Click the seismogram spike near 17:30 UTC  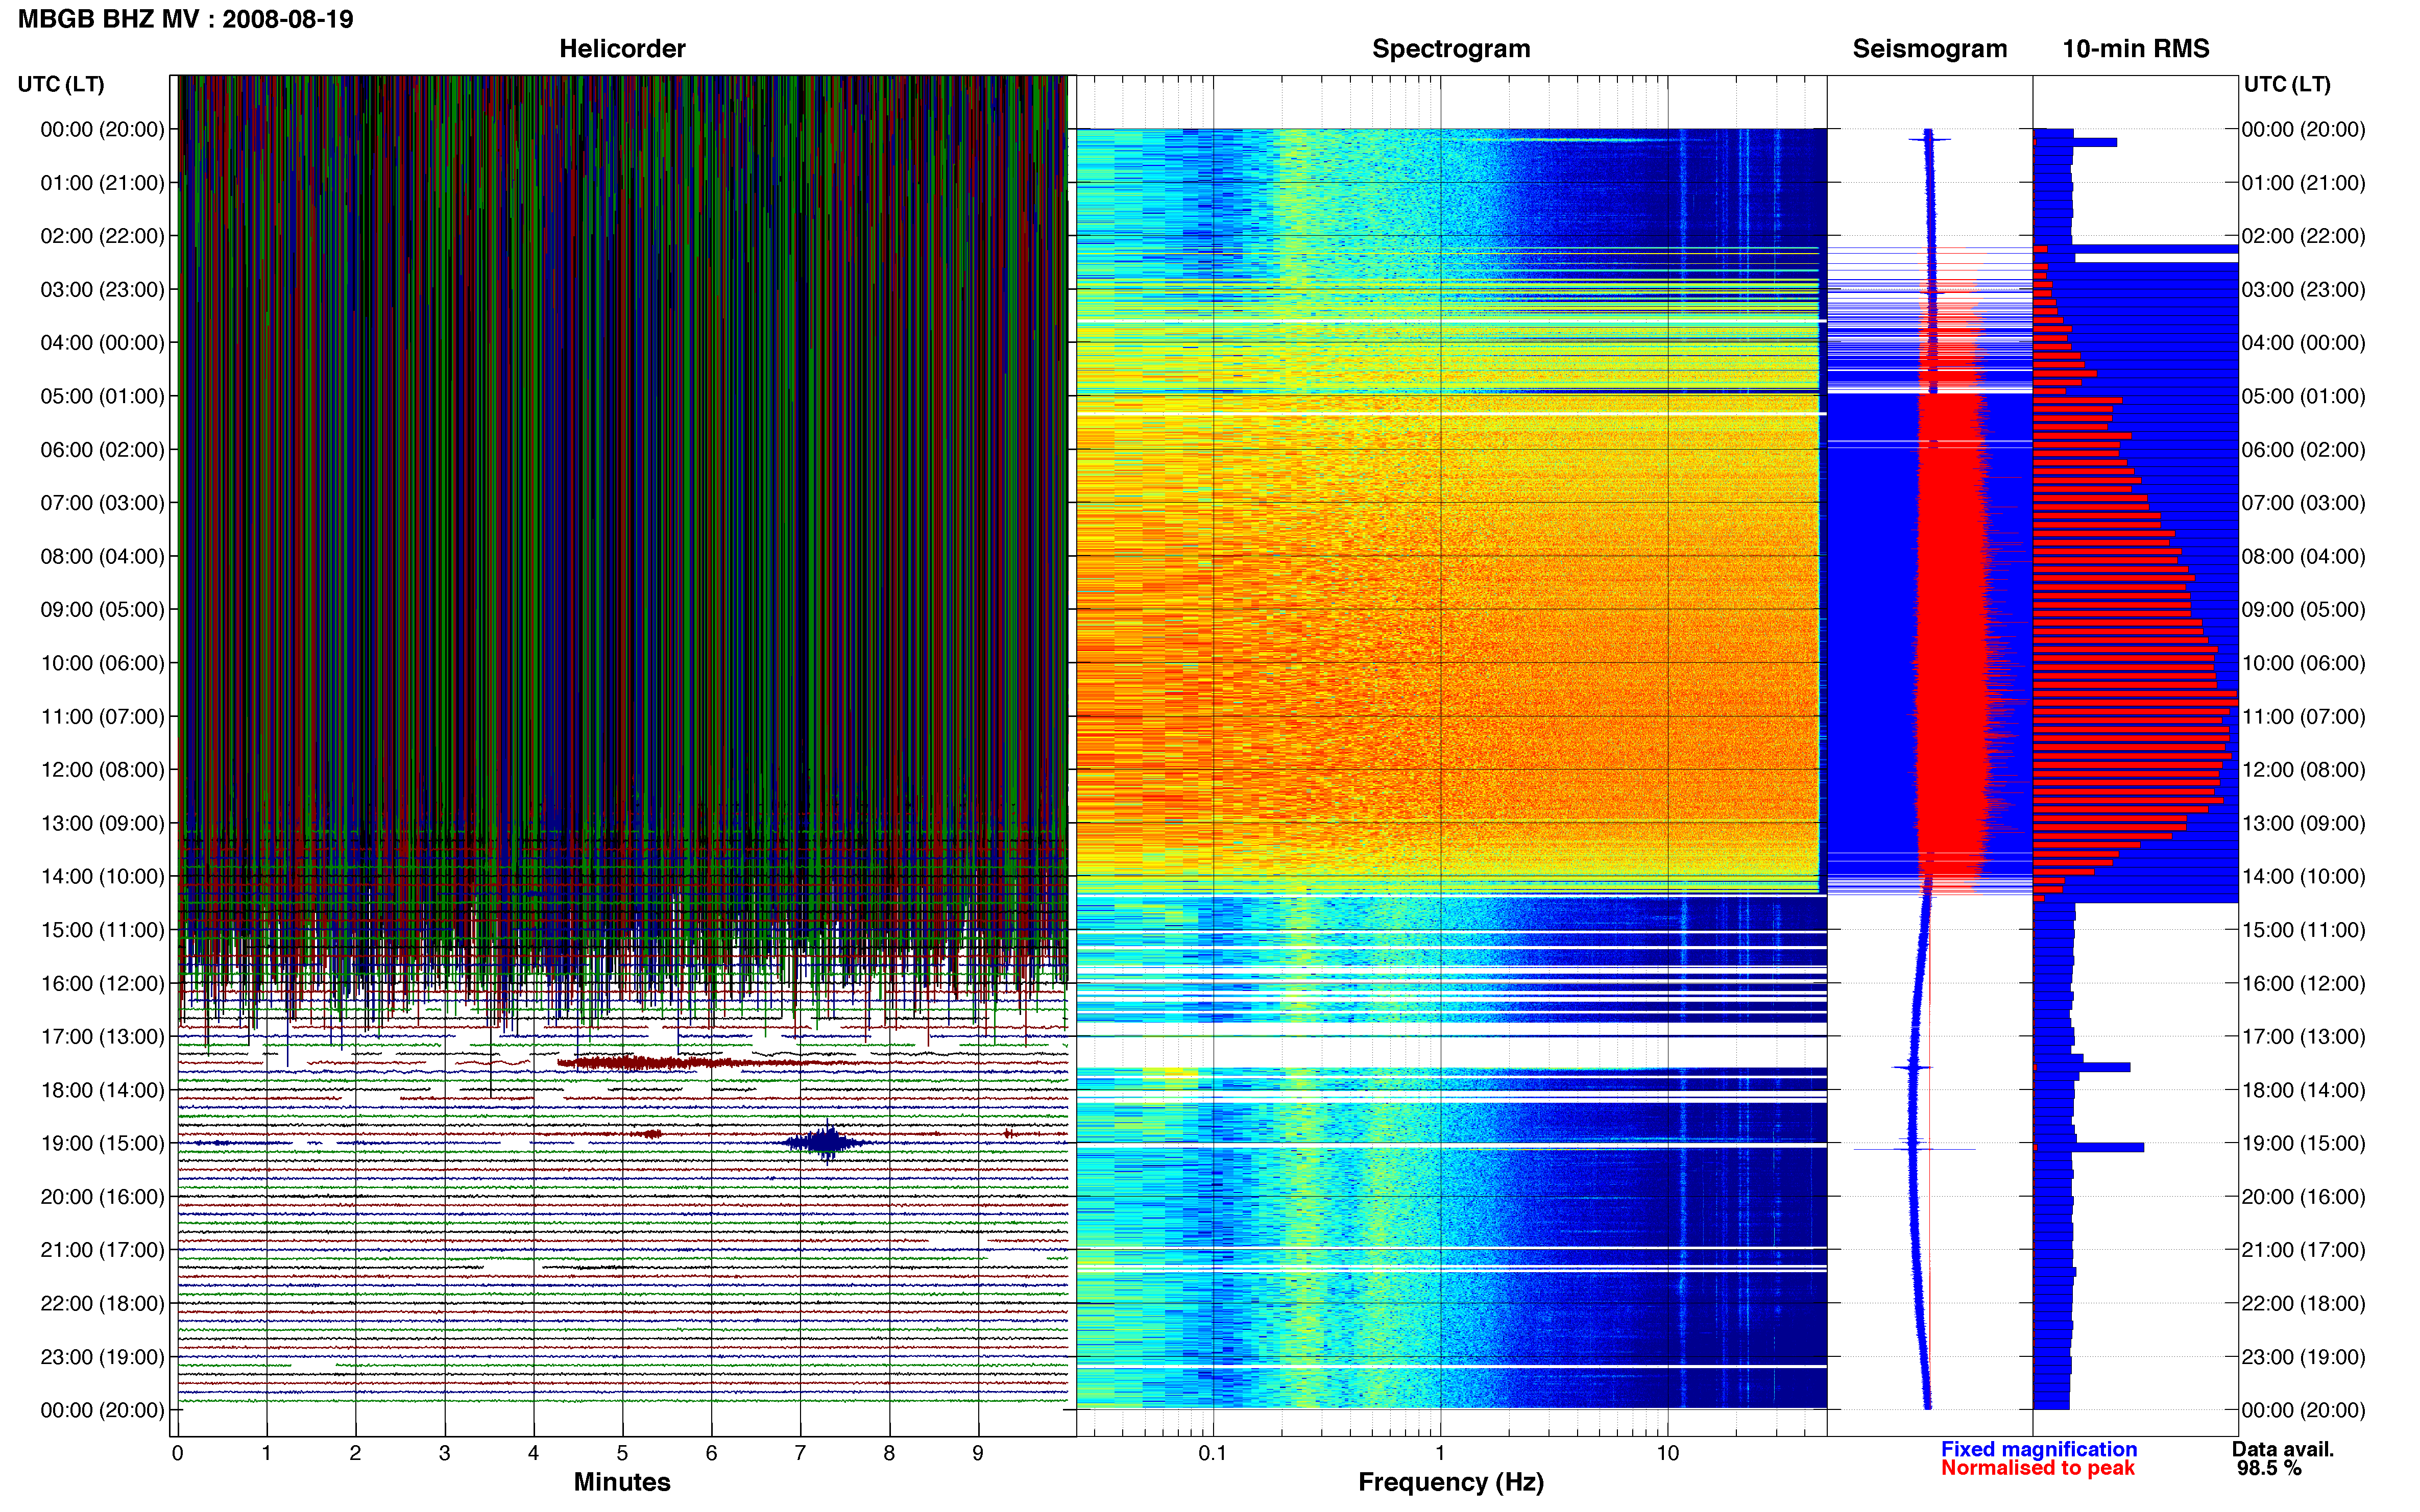click(x=1912, y=1067)
